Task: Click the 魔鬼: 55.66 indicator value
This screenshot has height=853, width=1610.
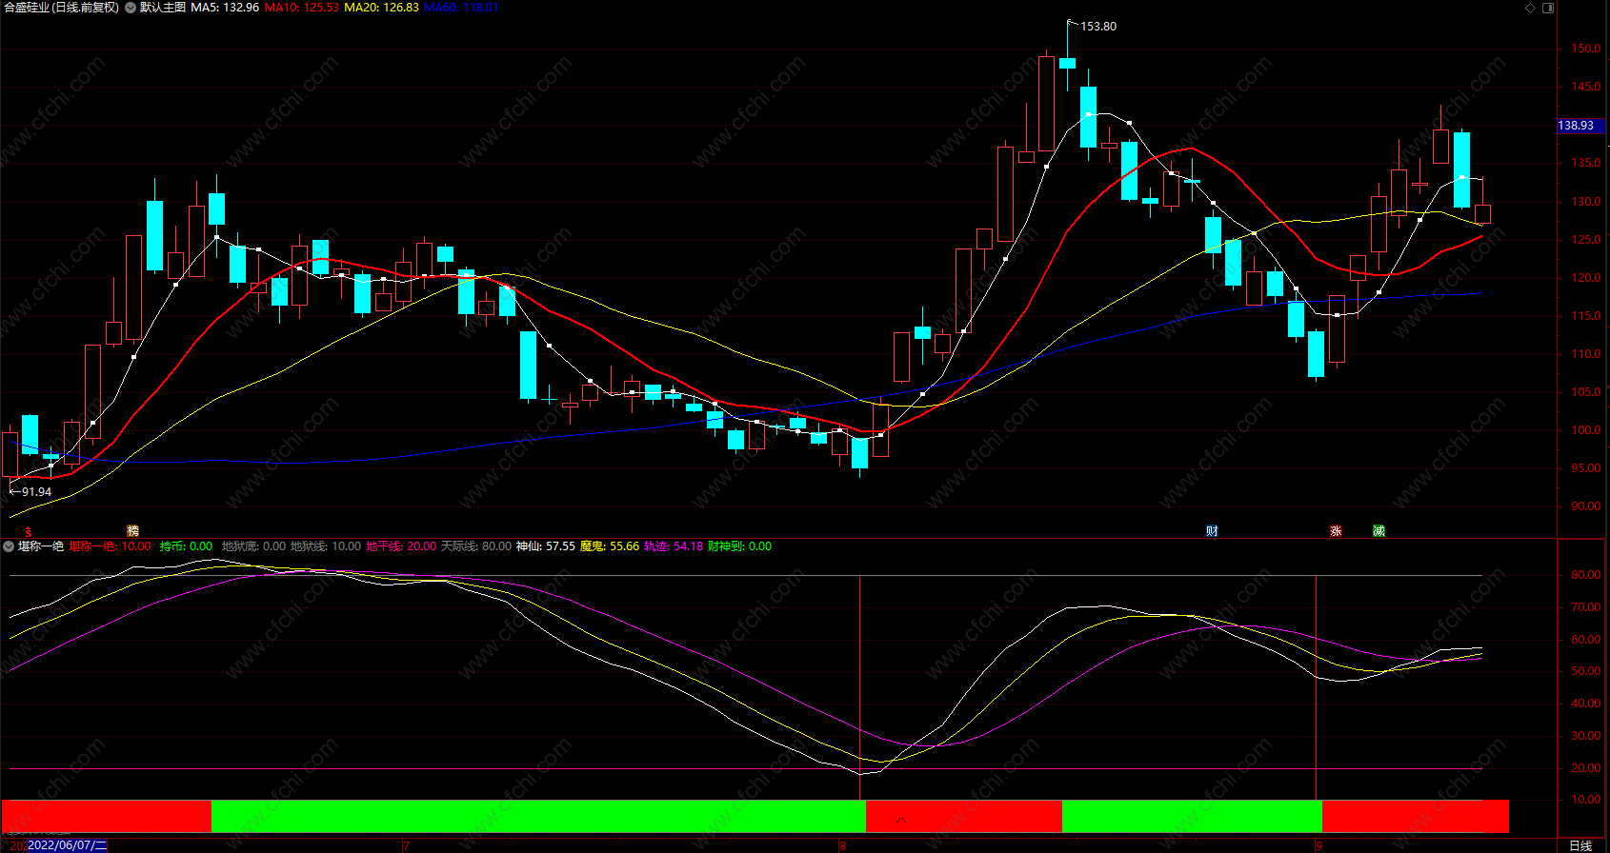Action: pyautogui.click(x=610, y=546)
